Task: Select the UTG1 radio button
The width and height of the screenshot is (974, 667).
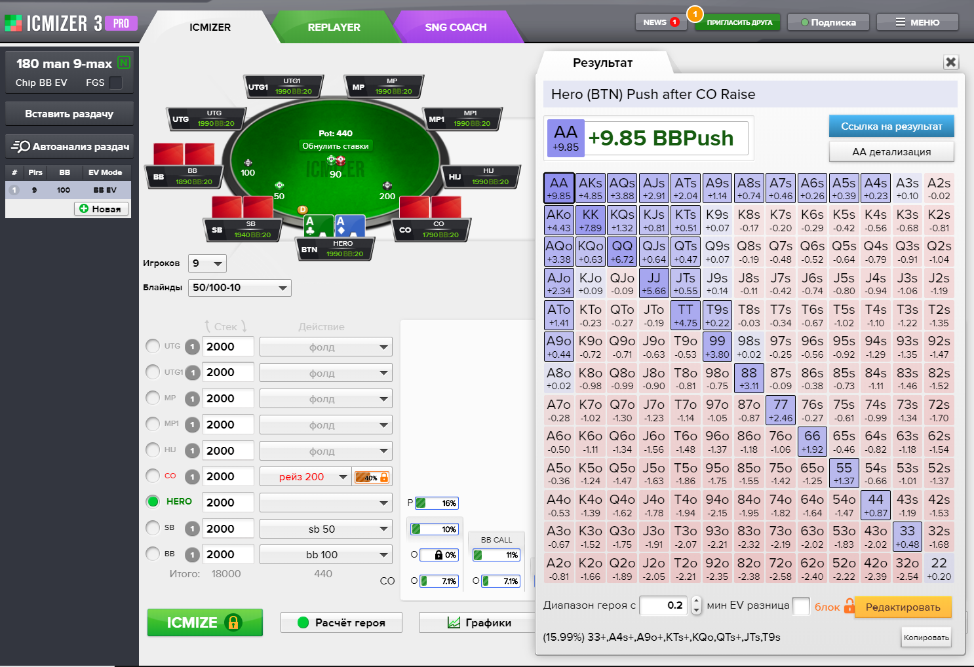Action: (x=153, y=372)
